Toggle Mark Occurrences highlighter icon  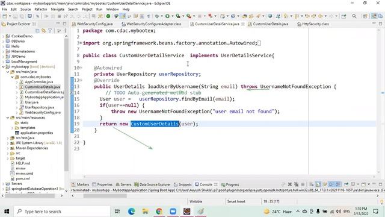[123, 16]
